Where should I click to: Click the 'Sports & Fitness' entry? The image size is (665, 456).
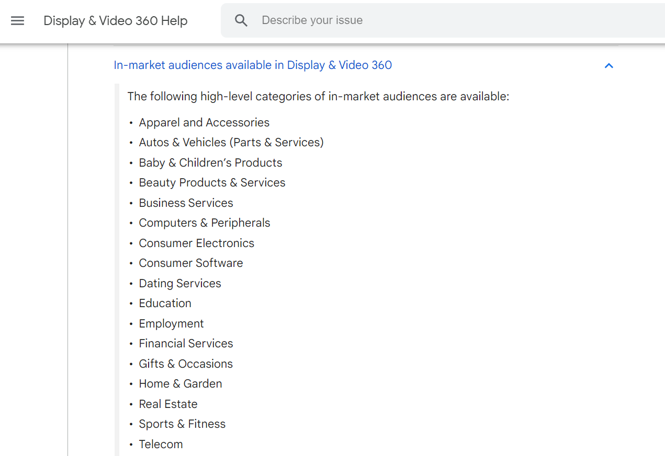(182, 424)
